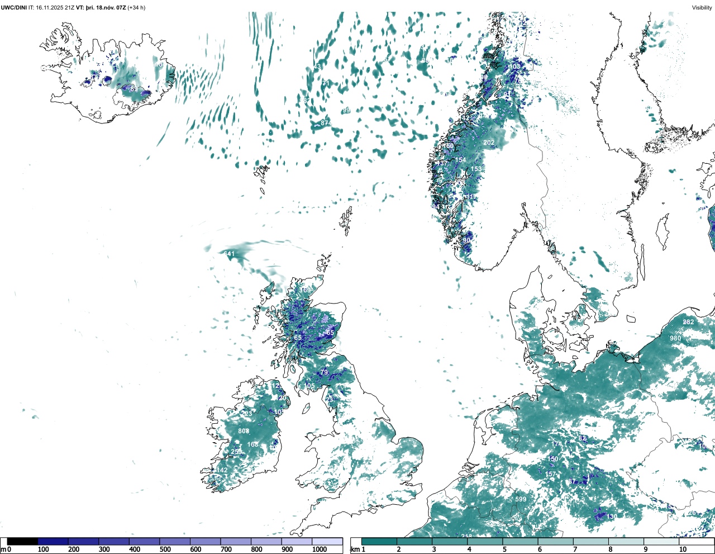This screenshot has width=715, height=554.
Task: Click the 900–1000 m pale lavender swatch
Action: [297, 542]
